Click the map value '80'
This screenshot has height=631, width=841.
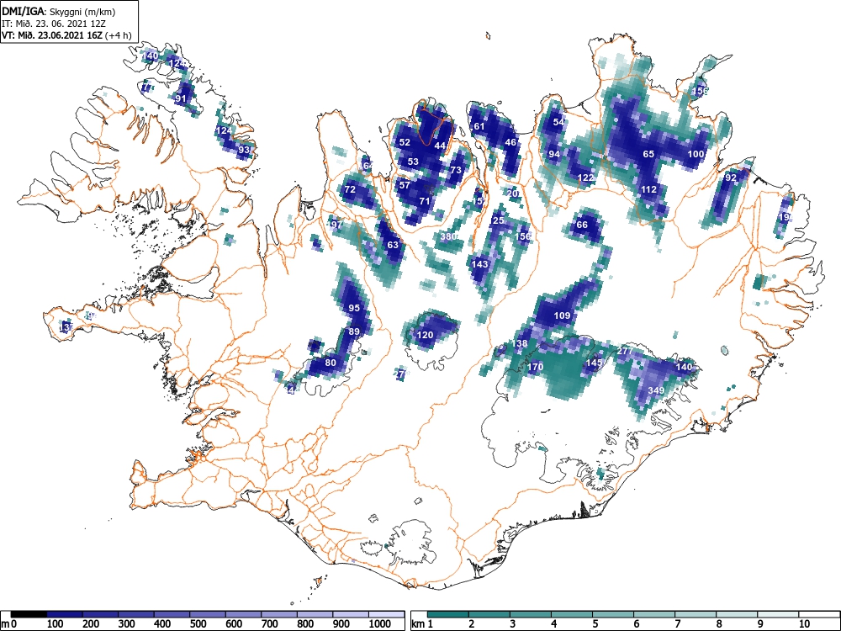point(331,363)
